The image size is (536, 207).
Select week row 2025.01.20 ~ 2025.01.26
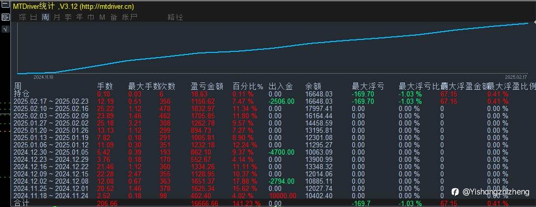[x=51, y=130]
